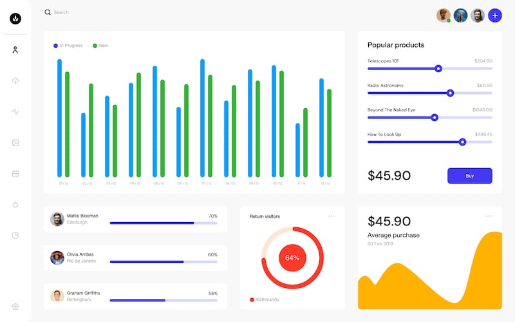Click the Telescopes 101 slider handle

click(x=438, y=68)
